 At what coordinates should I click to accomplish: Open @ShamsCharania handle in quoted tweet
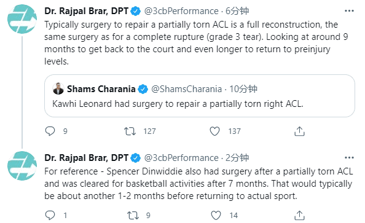[x=186, y=89]
